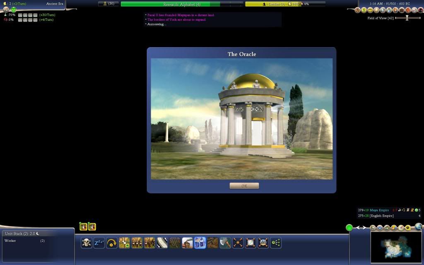Click the London production progress bar
Screen dimensions: 424x265
click(285, 4)
